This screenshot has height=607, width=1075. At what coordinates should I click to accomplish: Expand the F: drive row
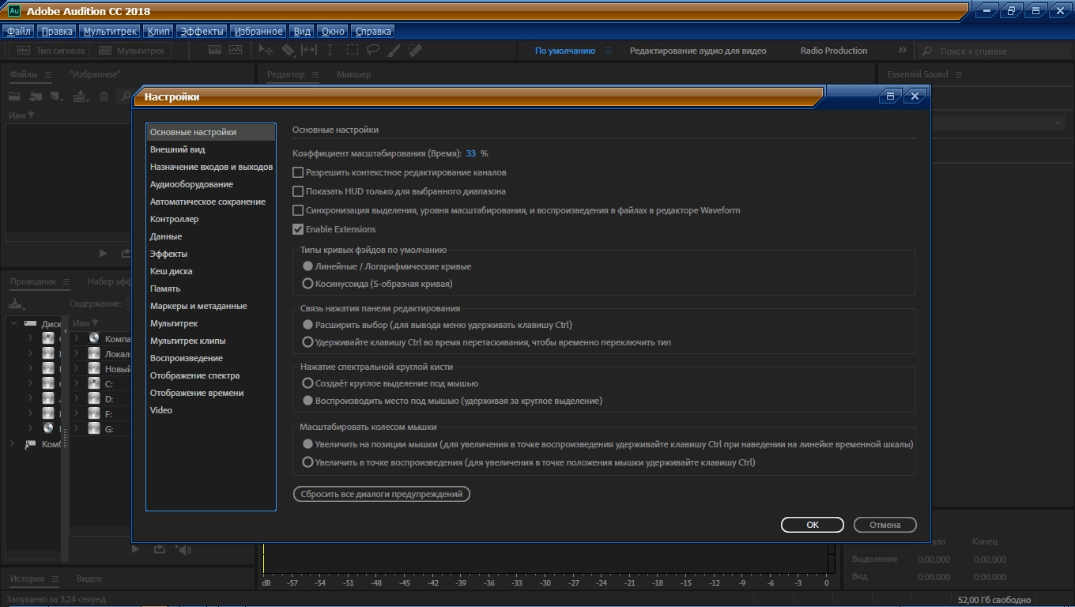[76, 413]
